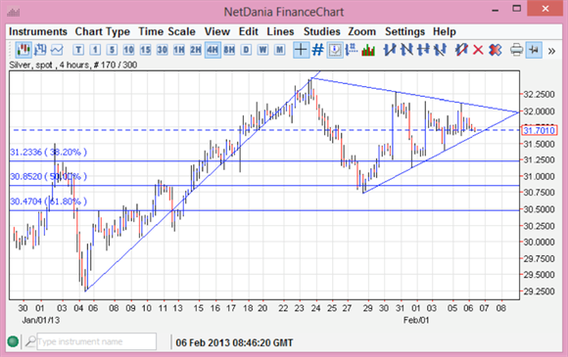Show the volume bars icon
Viewport: 568px width, 357px height.
pos(368,50)
